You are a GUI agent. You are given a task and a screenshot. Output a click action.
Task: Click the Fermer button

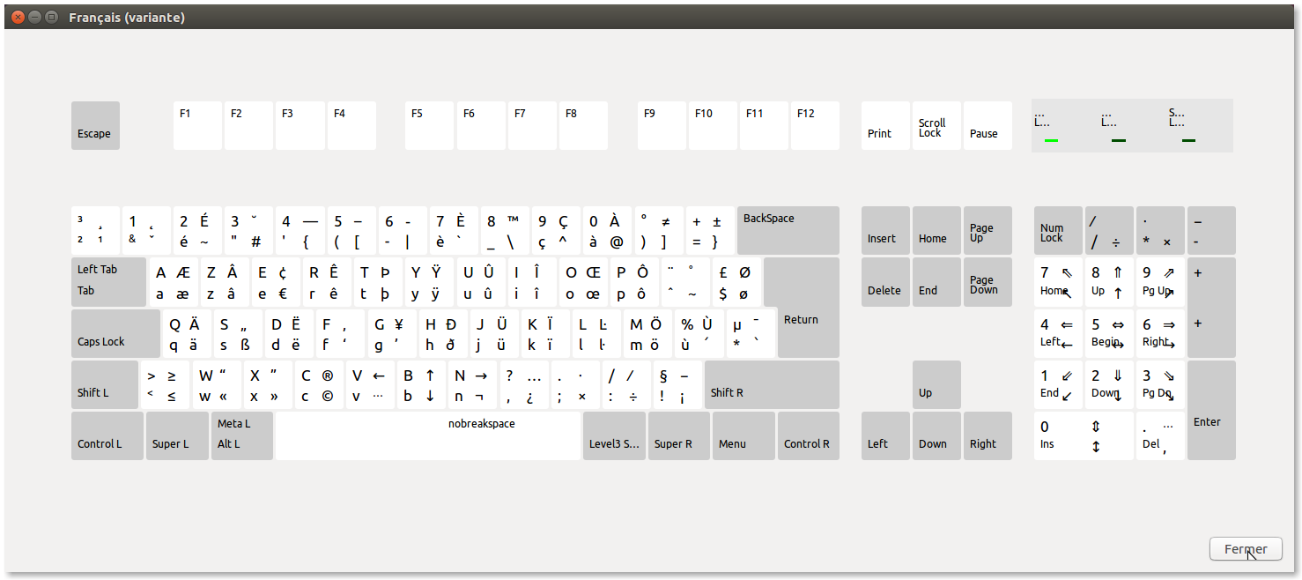tap(1246, 549)
